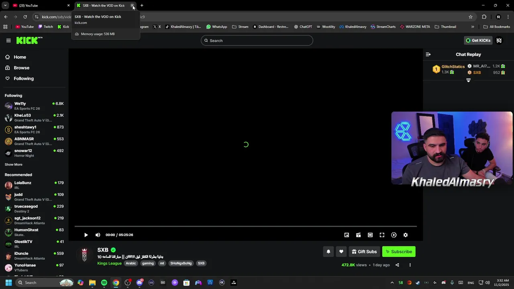
Task: Open a new browser tab
Action: point(142,6)
